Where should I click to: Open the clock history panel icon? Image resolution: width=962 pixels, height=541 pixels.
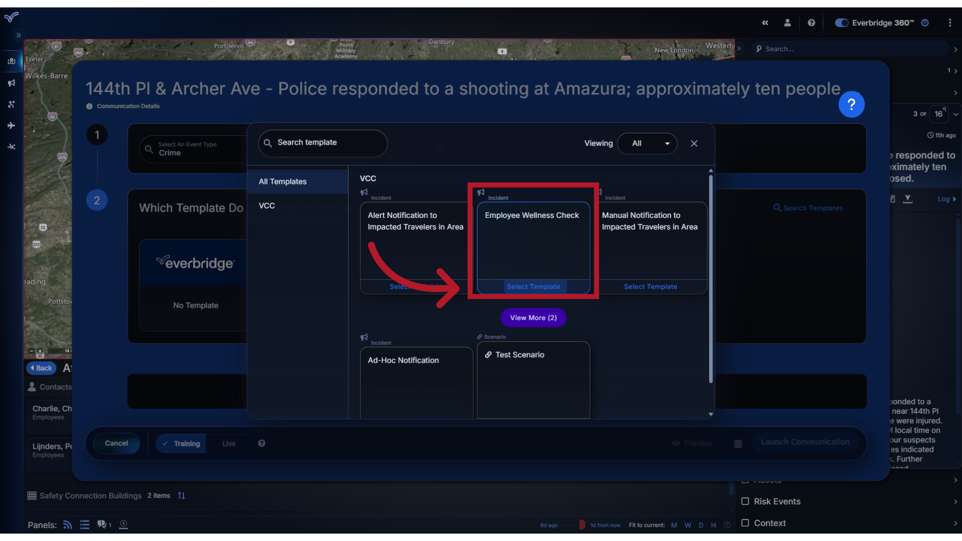(x=123, y=525)
